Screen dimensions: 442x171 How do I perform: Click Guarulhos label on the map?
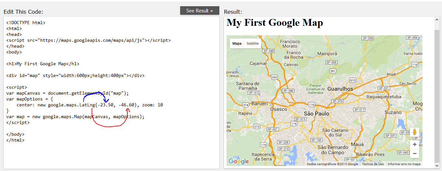(340, 89)
